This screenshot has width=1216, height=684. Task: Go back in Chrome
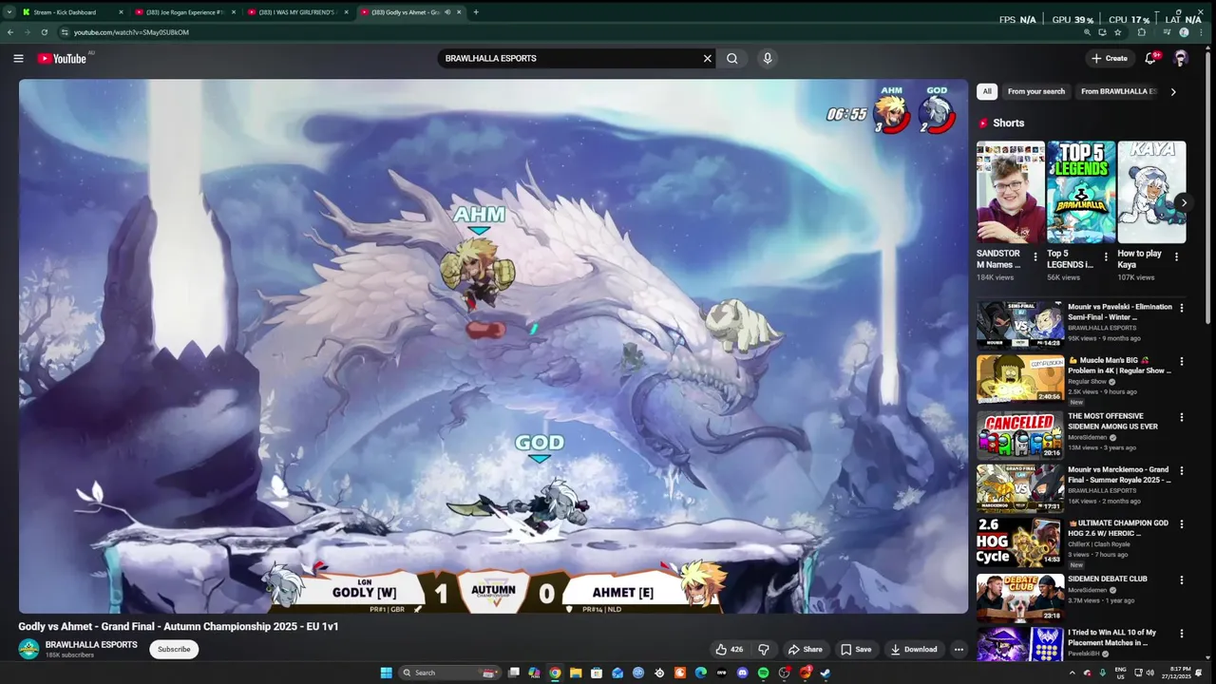[10, 32]
